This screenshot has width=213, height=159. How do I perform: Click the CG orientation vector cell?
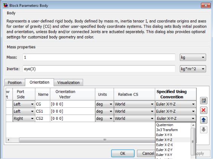tap(73, 104)
